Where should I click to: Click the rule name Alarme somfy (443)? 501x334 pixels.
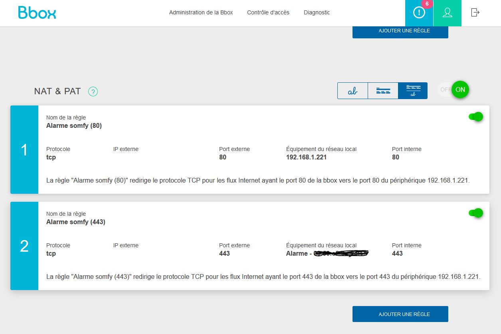pos(76,222)
